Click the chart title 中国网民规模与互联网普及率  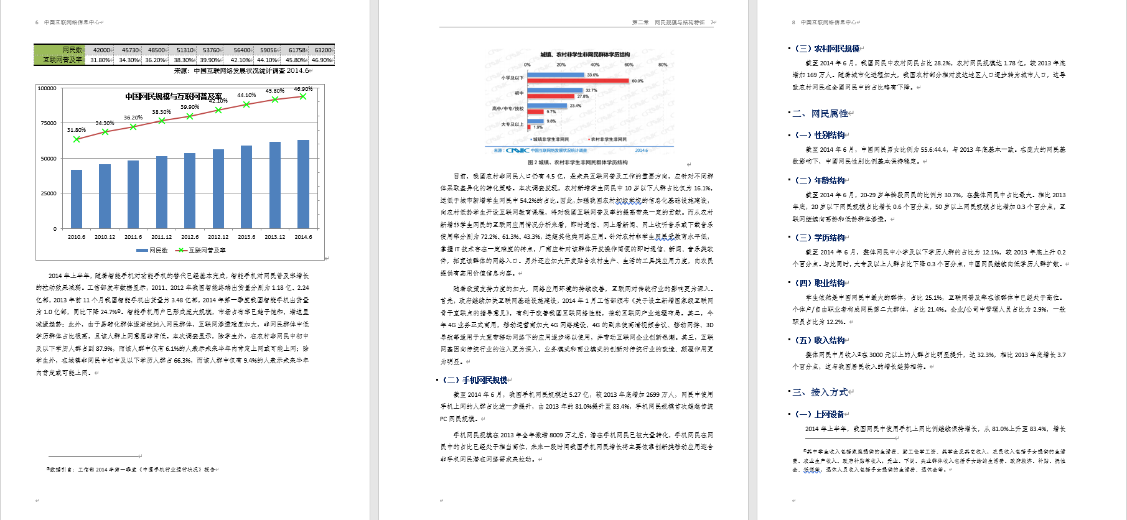(174, 96)
